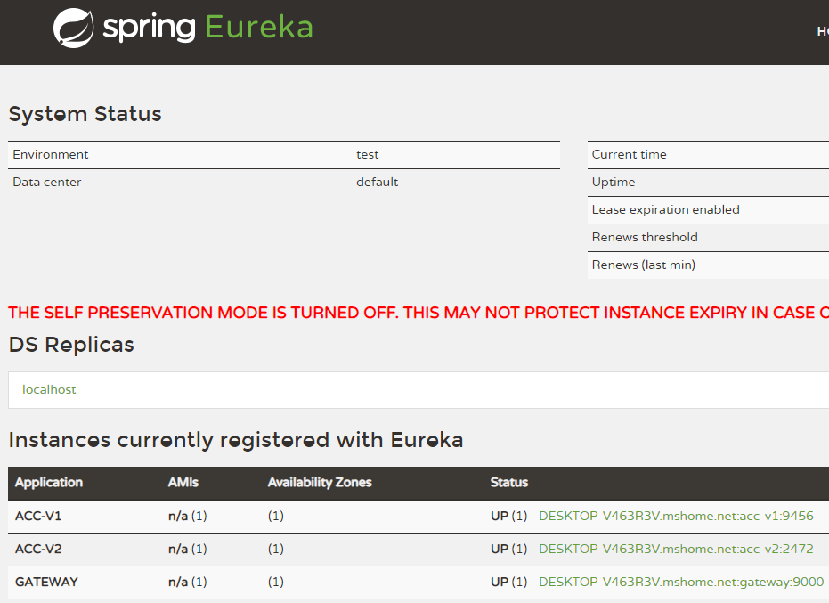The image size is (829, 603).
Task: Click the localhost DS replica link
Action: (49, 389)
